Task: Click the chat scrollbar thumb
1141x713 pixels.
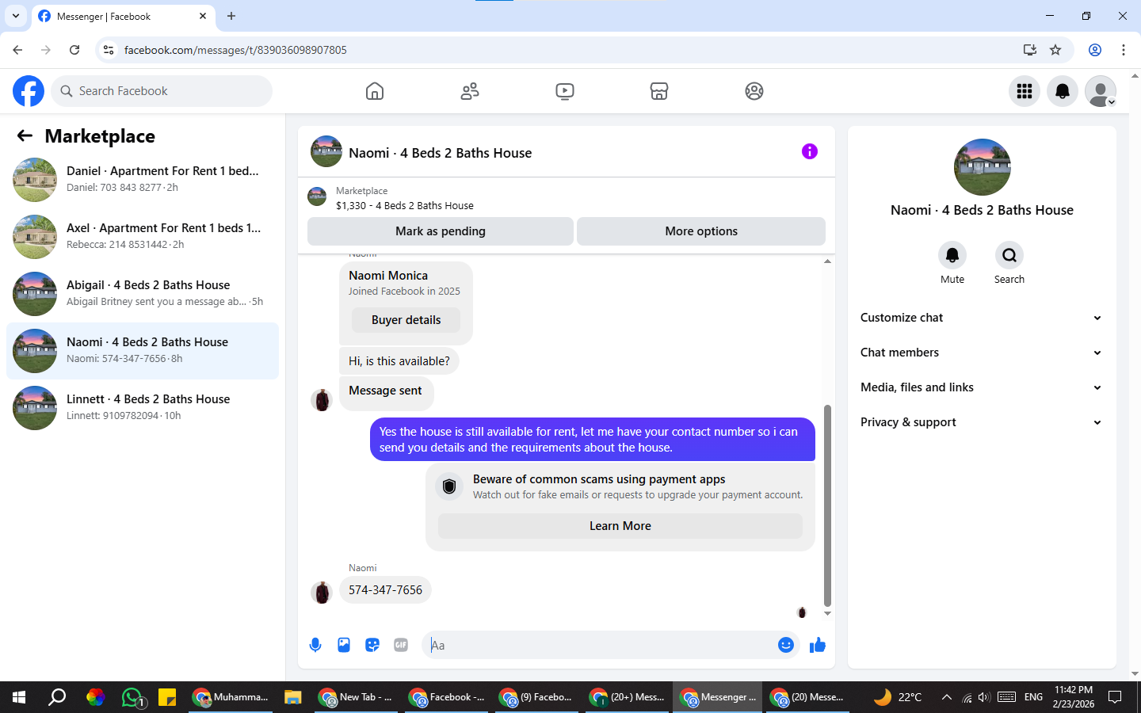Action: pos(827,505)
